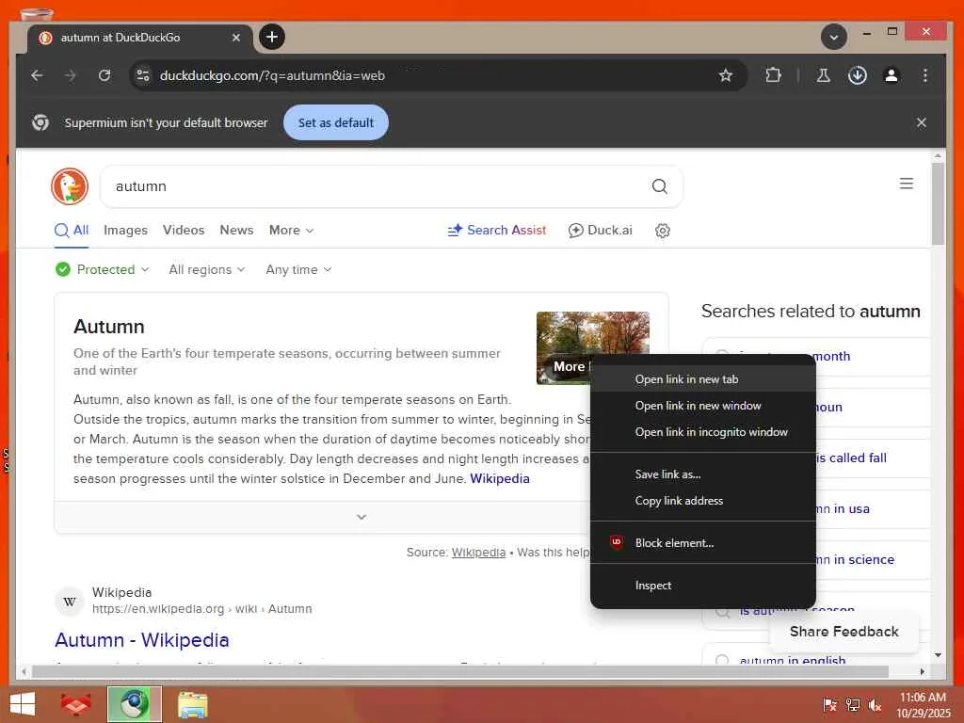Open the red app taskbar icon
The height and width of the screenshot is (723, 964).
click(75, 704)
